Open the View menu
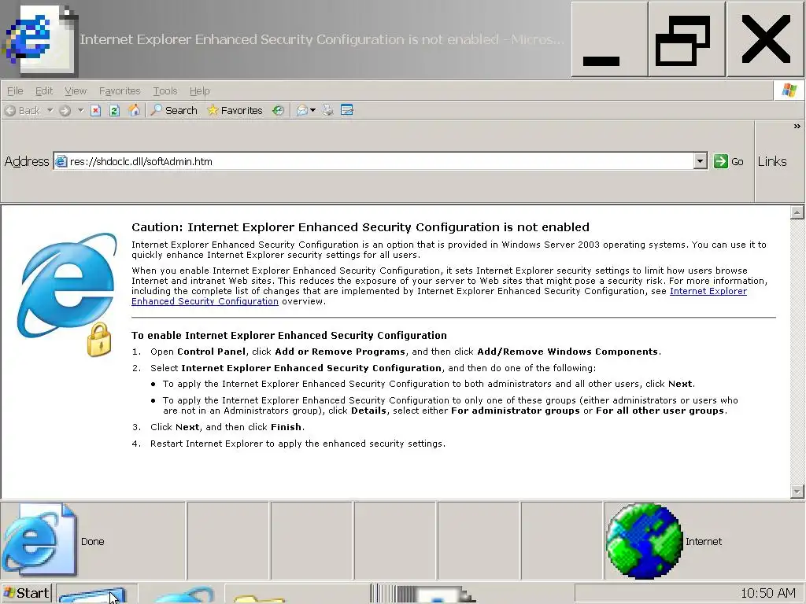Viewport: 806px width, 604px height. click(75, 91)
